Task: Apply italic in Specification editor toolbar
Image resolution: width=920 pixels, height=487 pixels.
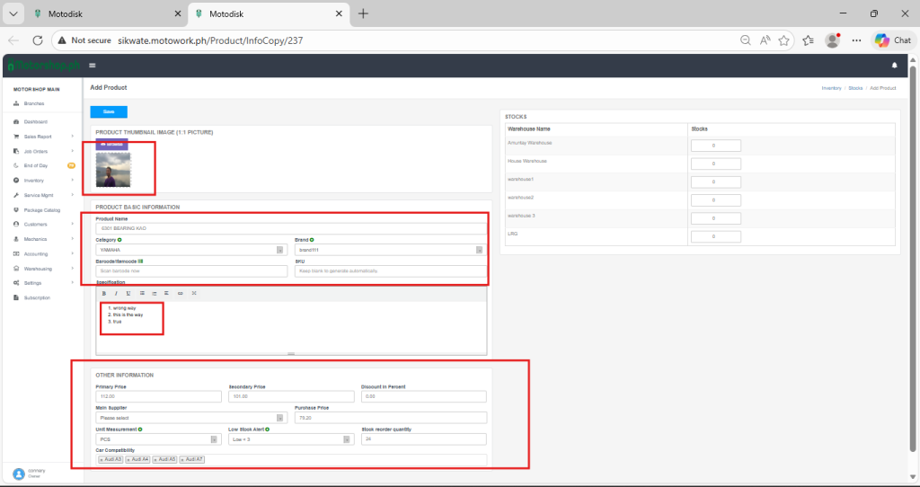Action: click(x=116, y=293)
